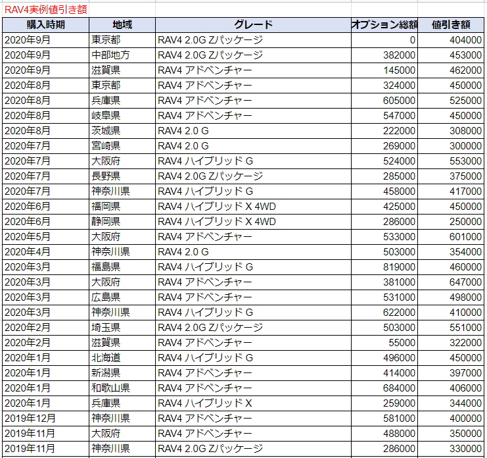Select the 2020年4月 date cell
The width and height of the screenshot is (487, 458).
45,252
